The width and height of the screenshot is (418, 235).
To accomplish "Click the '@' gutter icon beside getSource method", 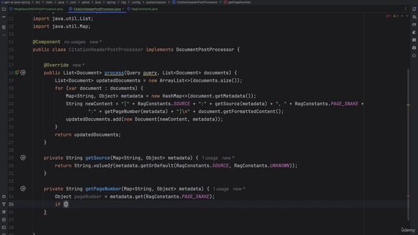I will (24, 158).
